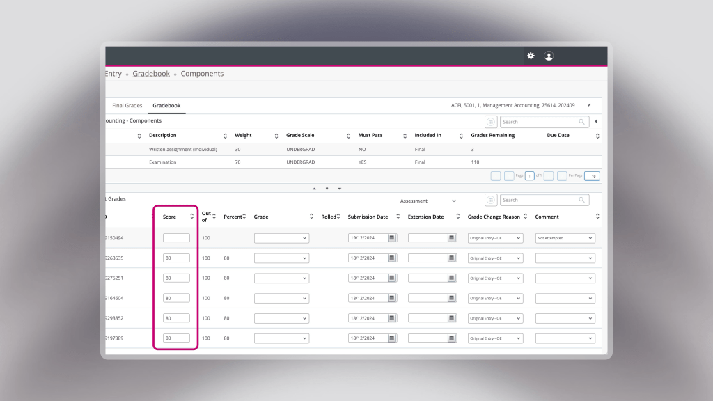
Task: Switch to the Final Grades tab
Action: 127,106
